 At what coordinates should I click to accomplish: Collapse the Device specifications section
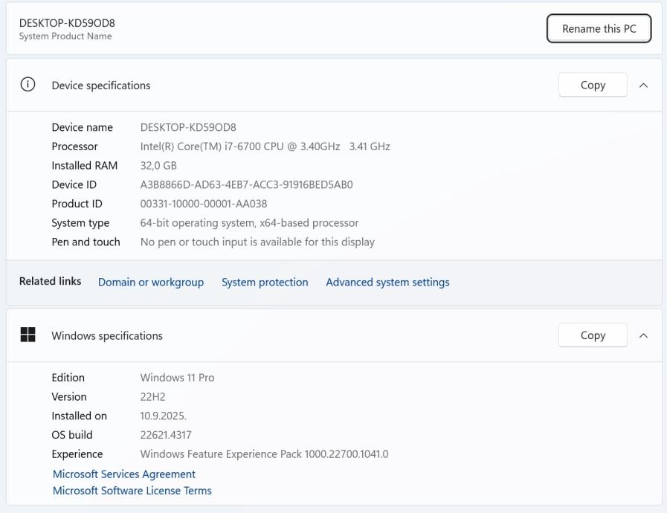point(644,85)
